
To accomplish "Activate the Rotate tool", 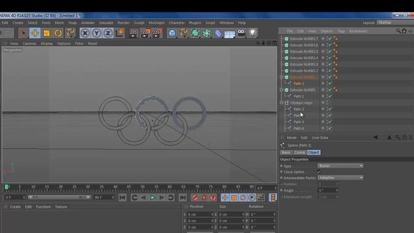I will [58, 33].
